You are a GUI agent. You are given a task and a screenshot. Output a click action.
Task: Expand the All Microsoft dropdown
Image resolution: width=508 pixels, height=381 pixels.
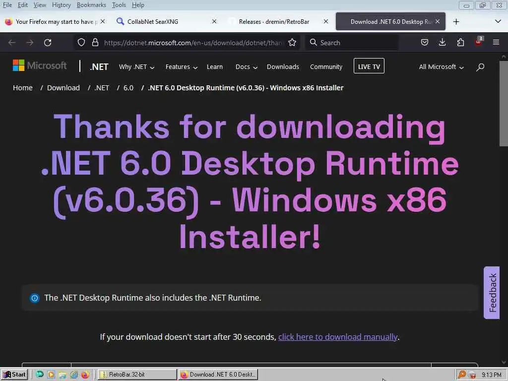click(x=441, y=67)
